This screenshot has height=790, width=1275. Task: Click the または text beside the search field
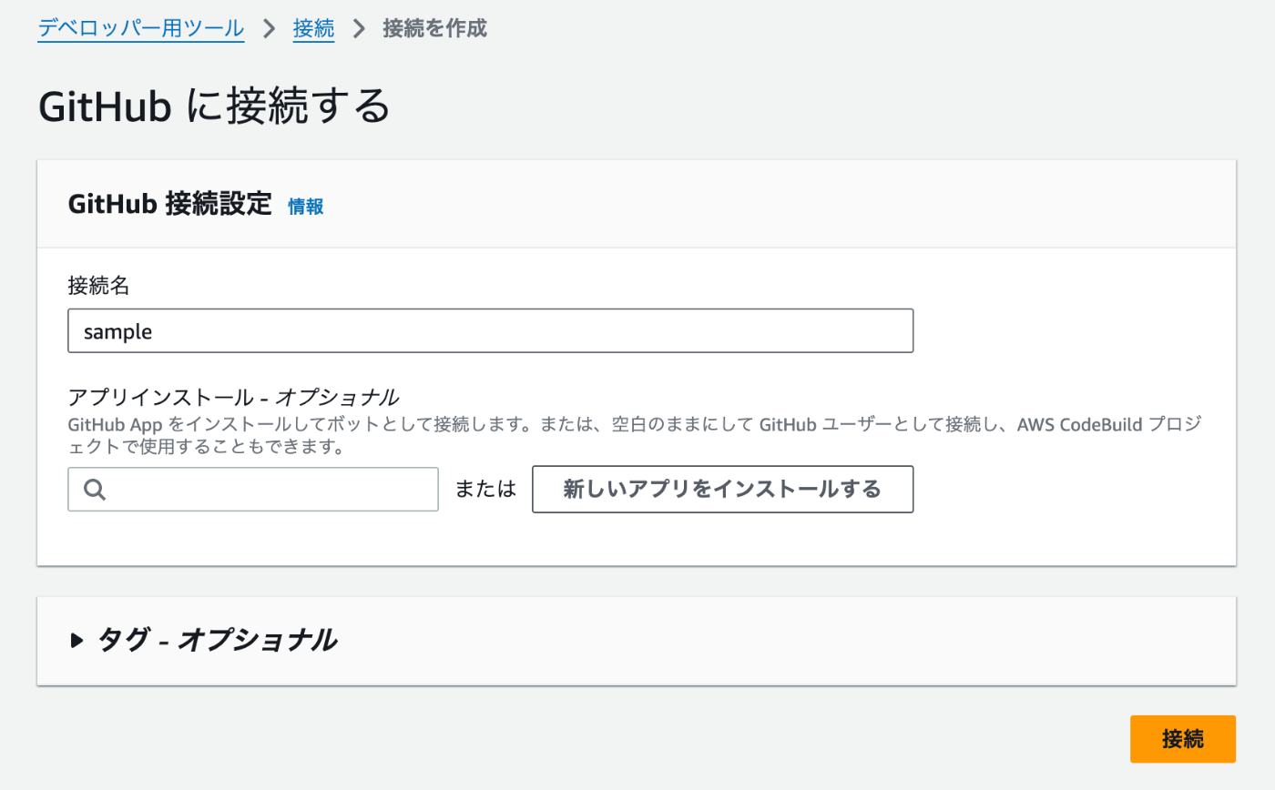(x=485, y=490)
